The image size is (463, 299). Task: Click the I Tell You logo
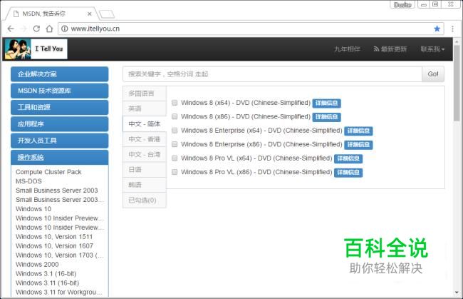point(36,49)
